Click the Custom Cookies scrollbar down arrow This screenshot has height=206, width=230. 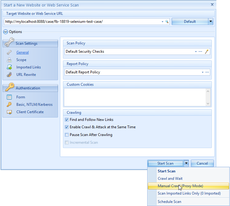point(208,104)
